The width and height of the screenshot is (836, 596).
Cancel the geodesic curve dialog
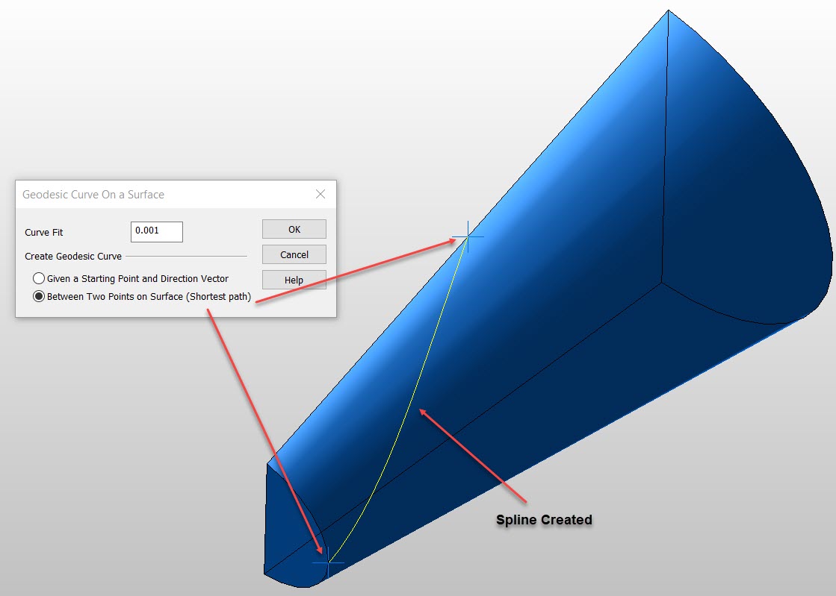pyautogui.click(x=294, y=254)
